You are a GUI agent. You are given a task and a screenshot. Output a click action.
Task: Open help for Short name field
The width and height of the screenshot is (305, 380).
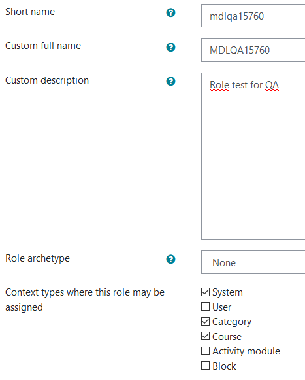click(x=170, y=12)
